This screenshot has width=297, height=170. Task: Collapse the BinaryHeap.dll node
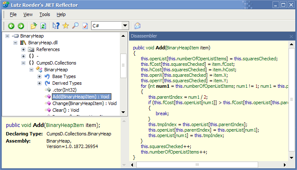coord(15,43)
